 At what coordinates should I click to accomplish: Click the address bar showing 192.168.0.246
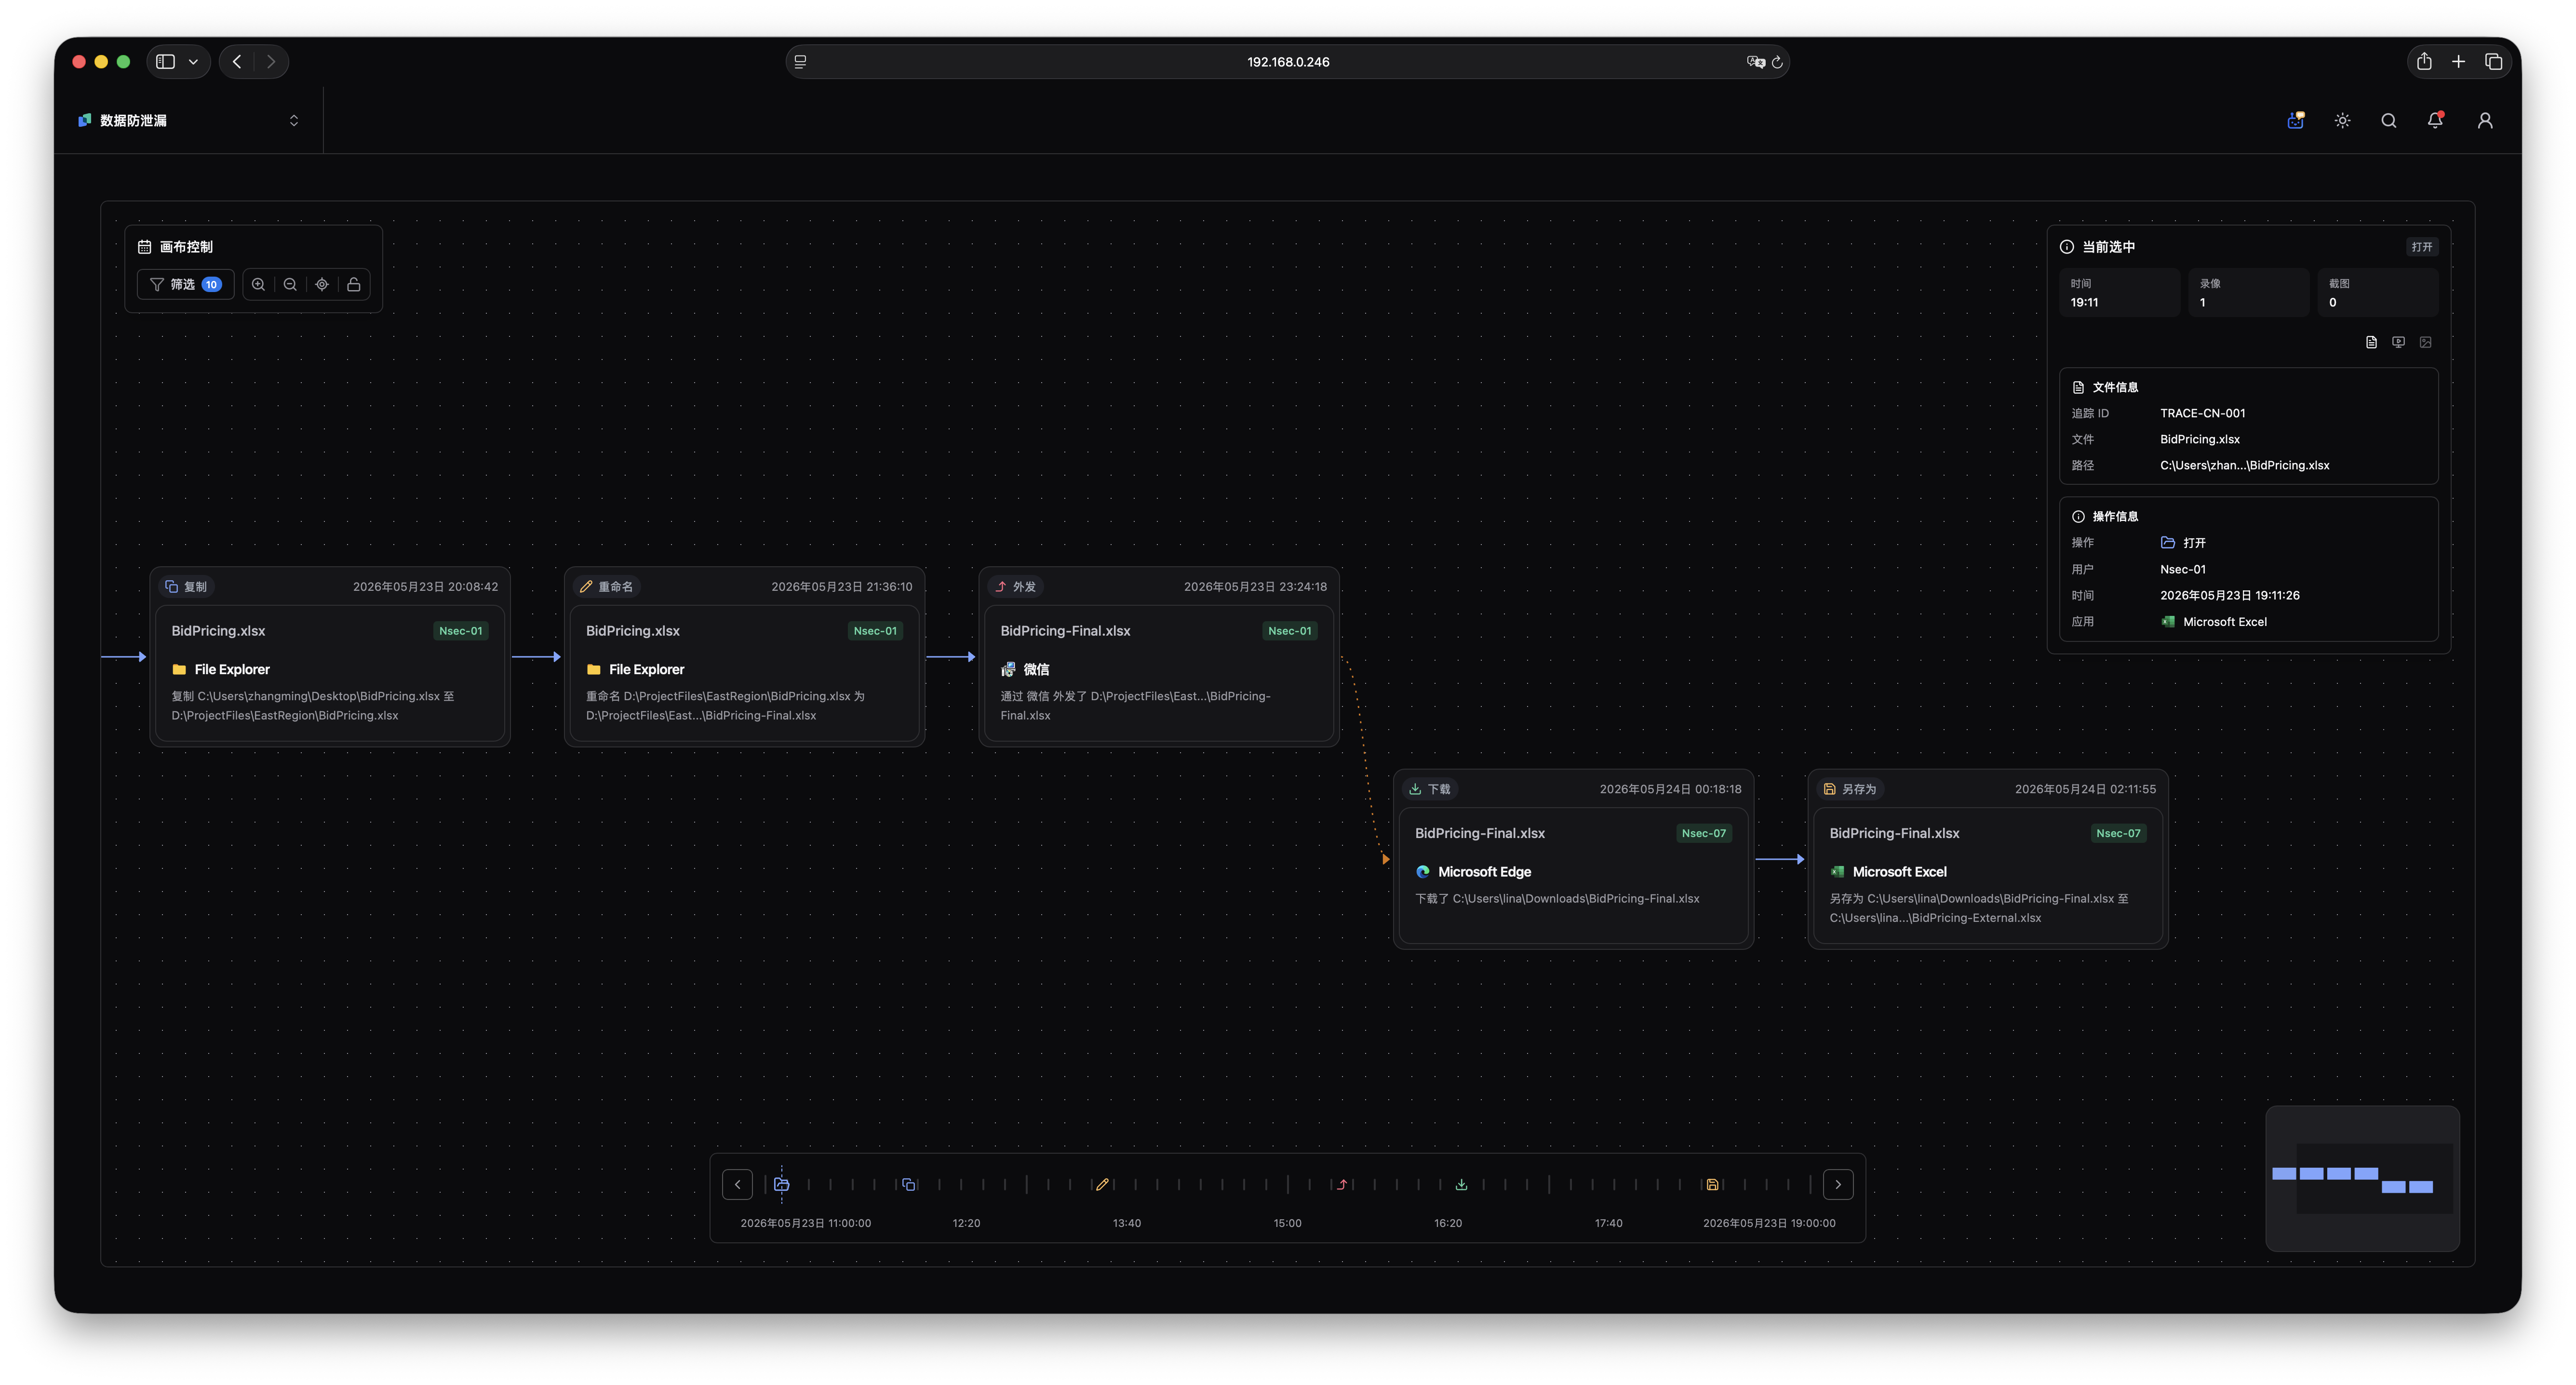(1287, 62)
